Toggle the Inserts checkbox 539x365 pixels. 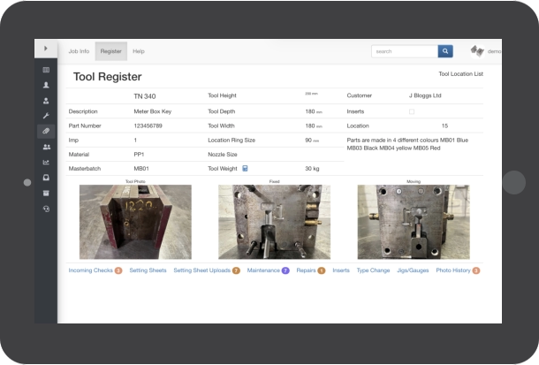coord(411,111)
